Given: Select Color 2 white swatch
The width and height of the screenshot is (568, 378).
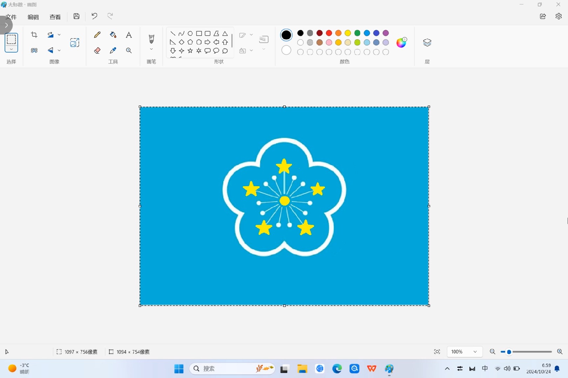Looking at the screenshot, I should coord(286,50).
